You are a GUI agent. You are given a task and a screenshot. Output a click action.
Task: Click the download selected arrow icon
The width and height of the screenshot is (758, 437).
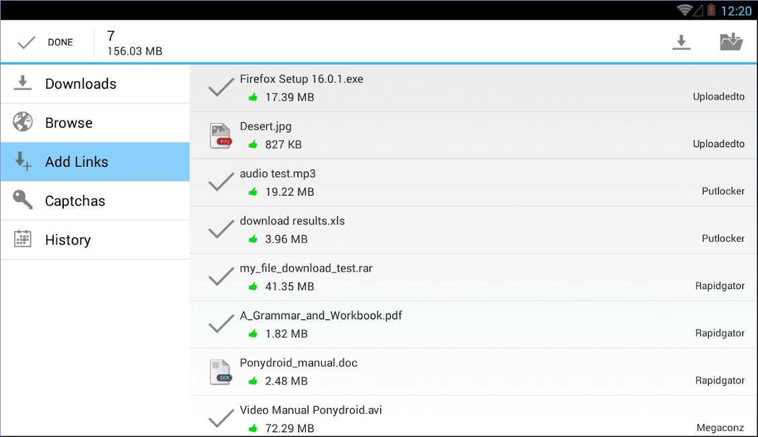click(x=681, y=42)
